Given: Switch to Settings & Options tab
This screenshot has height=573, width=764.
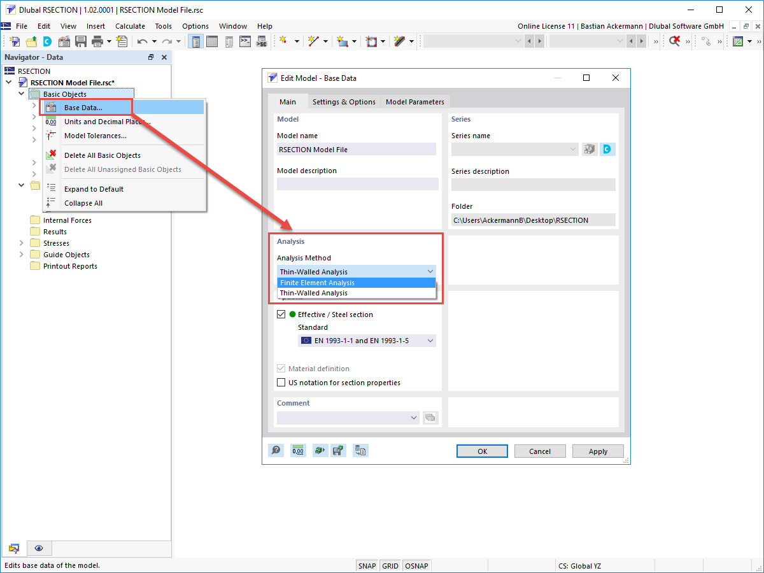Looking at the screenshot, I should pos(344,102).
